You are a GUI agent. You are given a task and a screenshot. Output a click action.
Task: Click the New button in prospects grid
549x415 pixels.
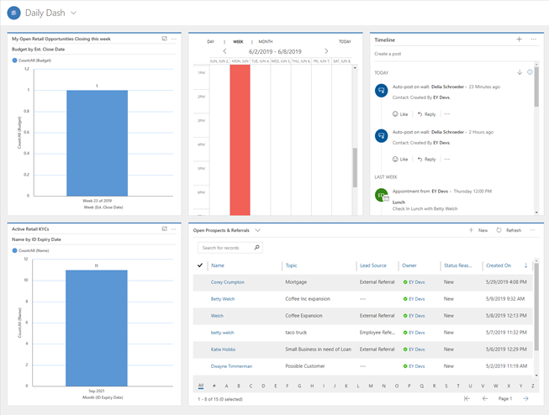[x=478, y=230]
